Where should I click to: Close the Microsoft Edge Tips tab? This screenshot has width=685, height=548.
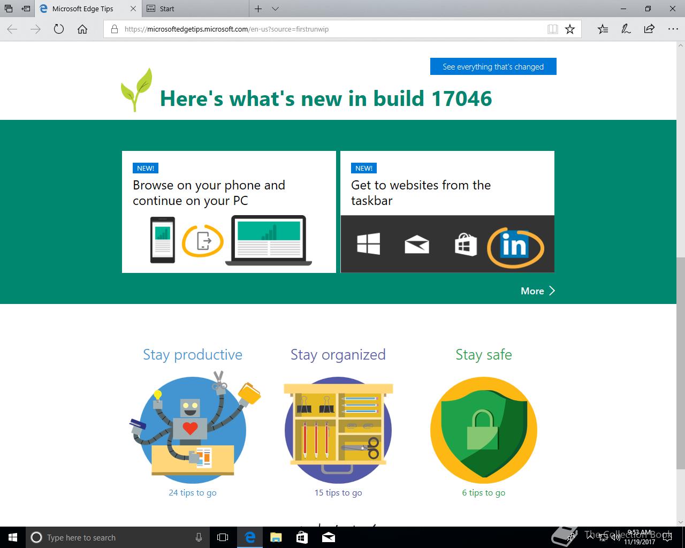coord(133,9)
